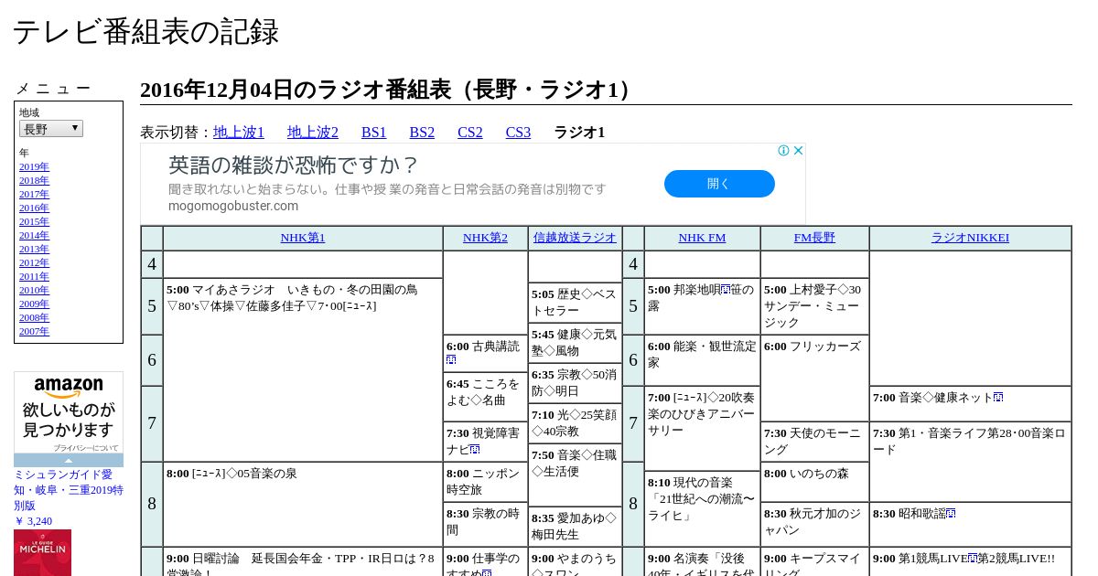Open the 2019年 archive link

(34, 166)
